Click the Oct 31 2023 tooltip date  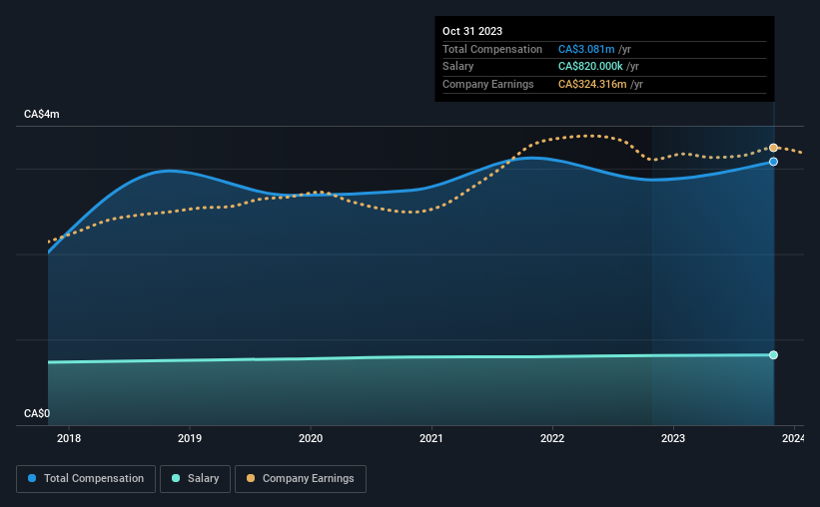tap(472, 31)
